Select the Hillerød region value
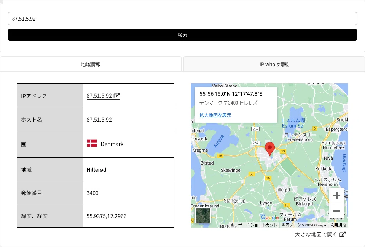Screen dimensions: 365x247 (x=96, y=170)
